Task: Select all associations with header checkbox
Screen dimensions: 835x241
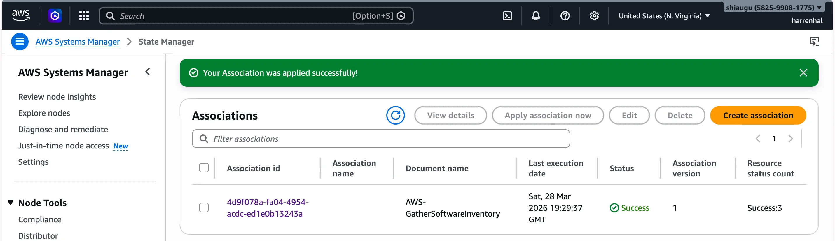Action: tap(204, 168)
